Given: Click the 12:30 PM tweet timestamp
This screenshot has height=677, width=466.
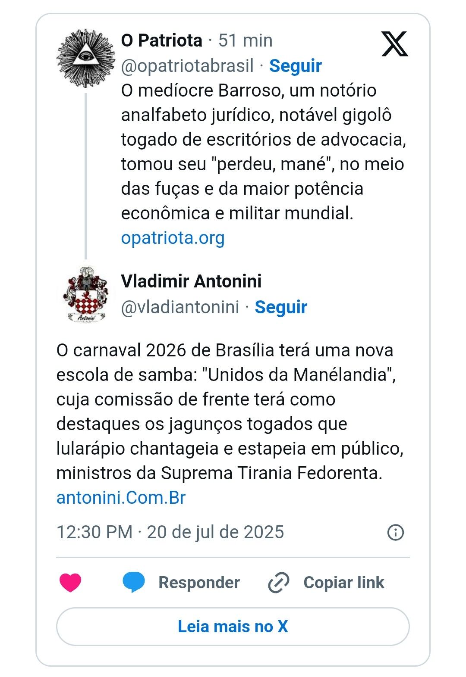Looking at the screenshot, I should [x=170, y=532].
